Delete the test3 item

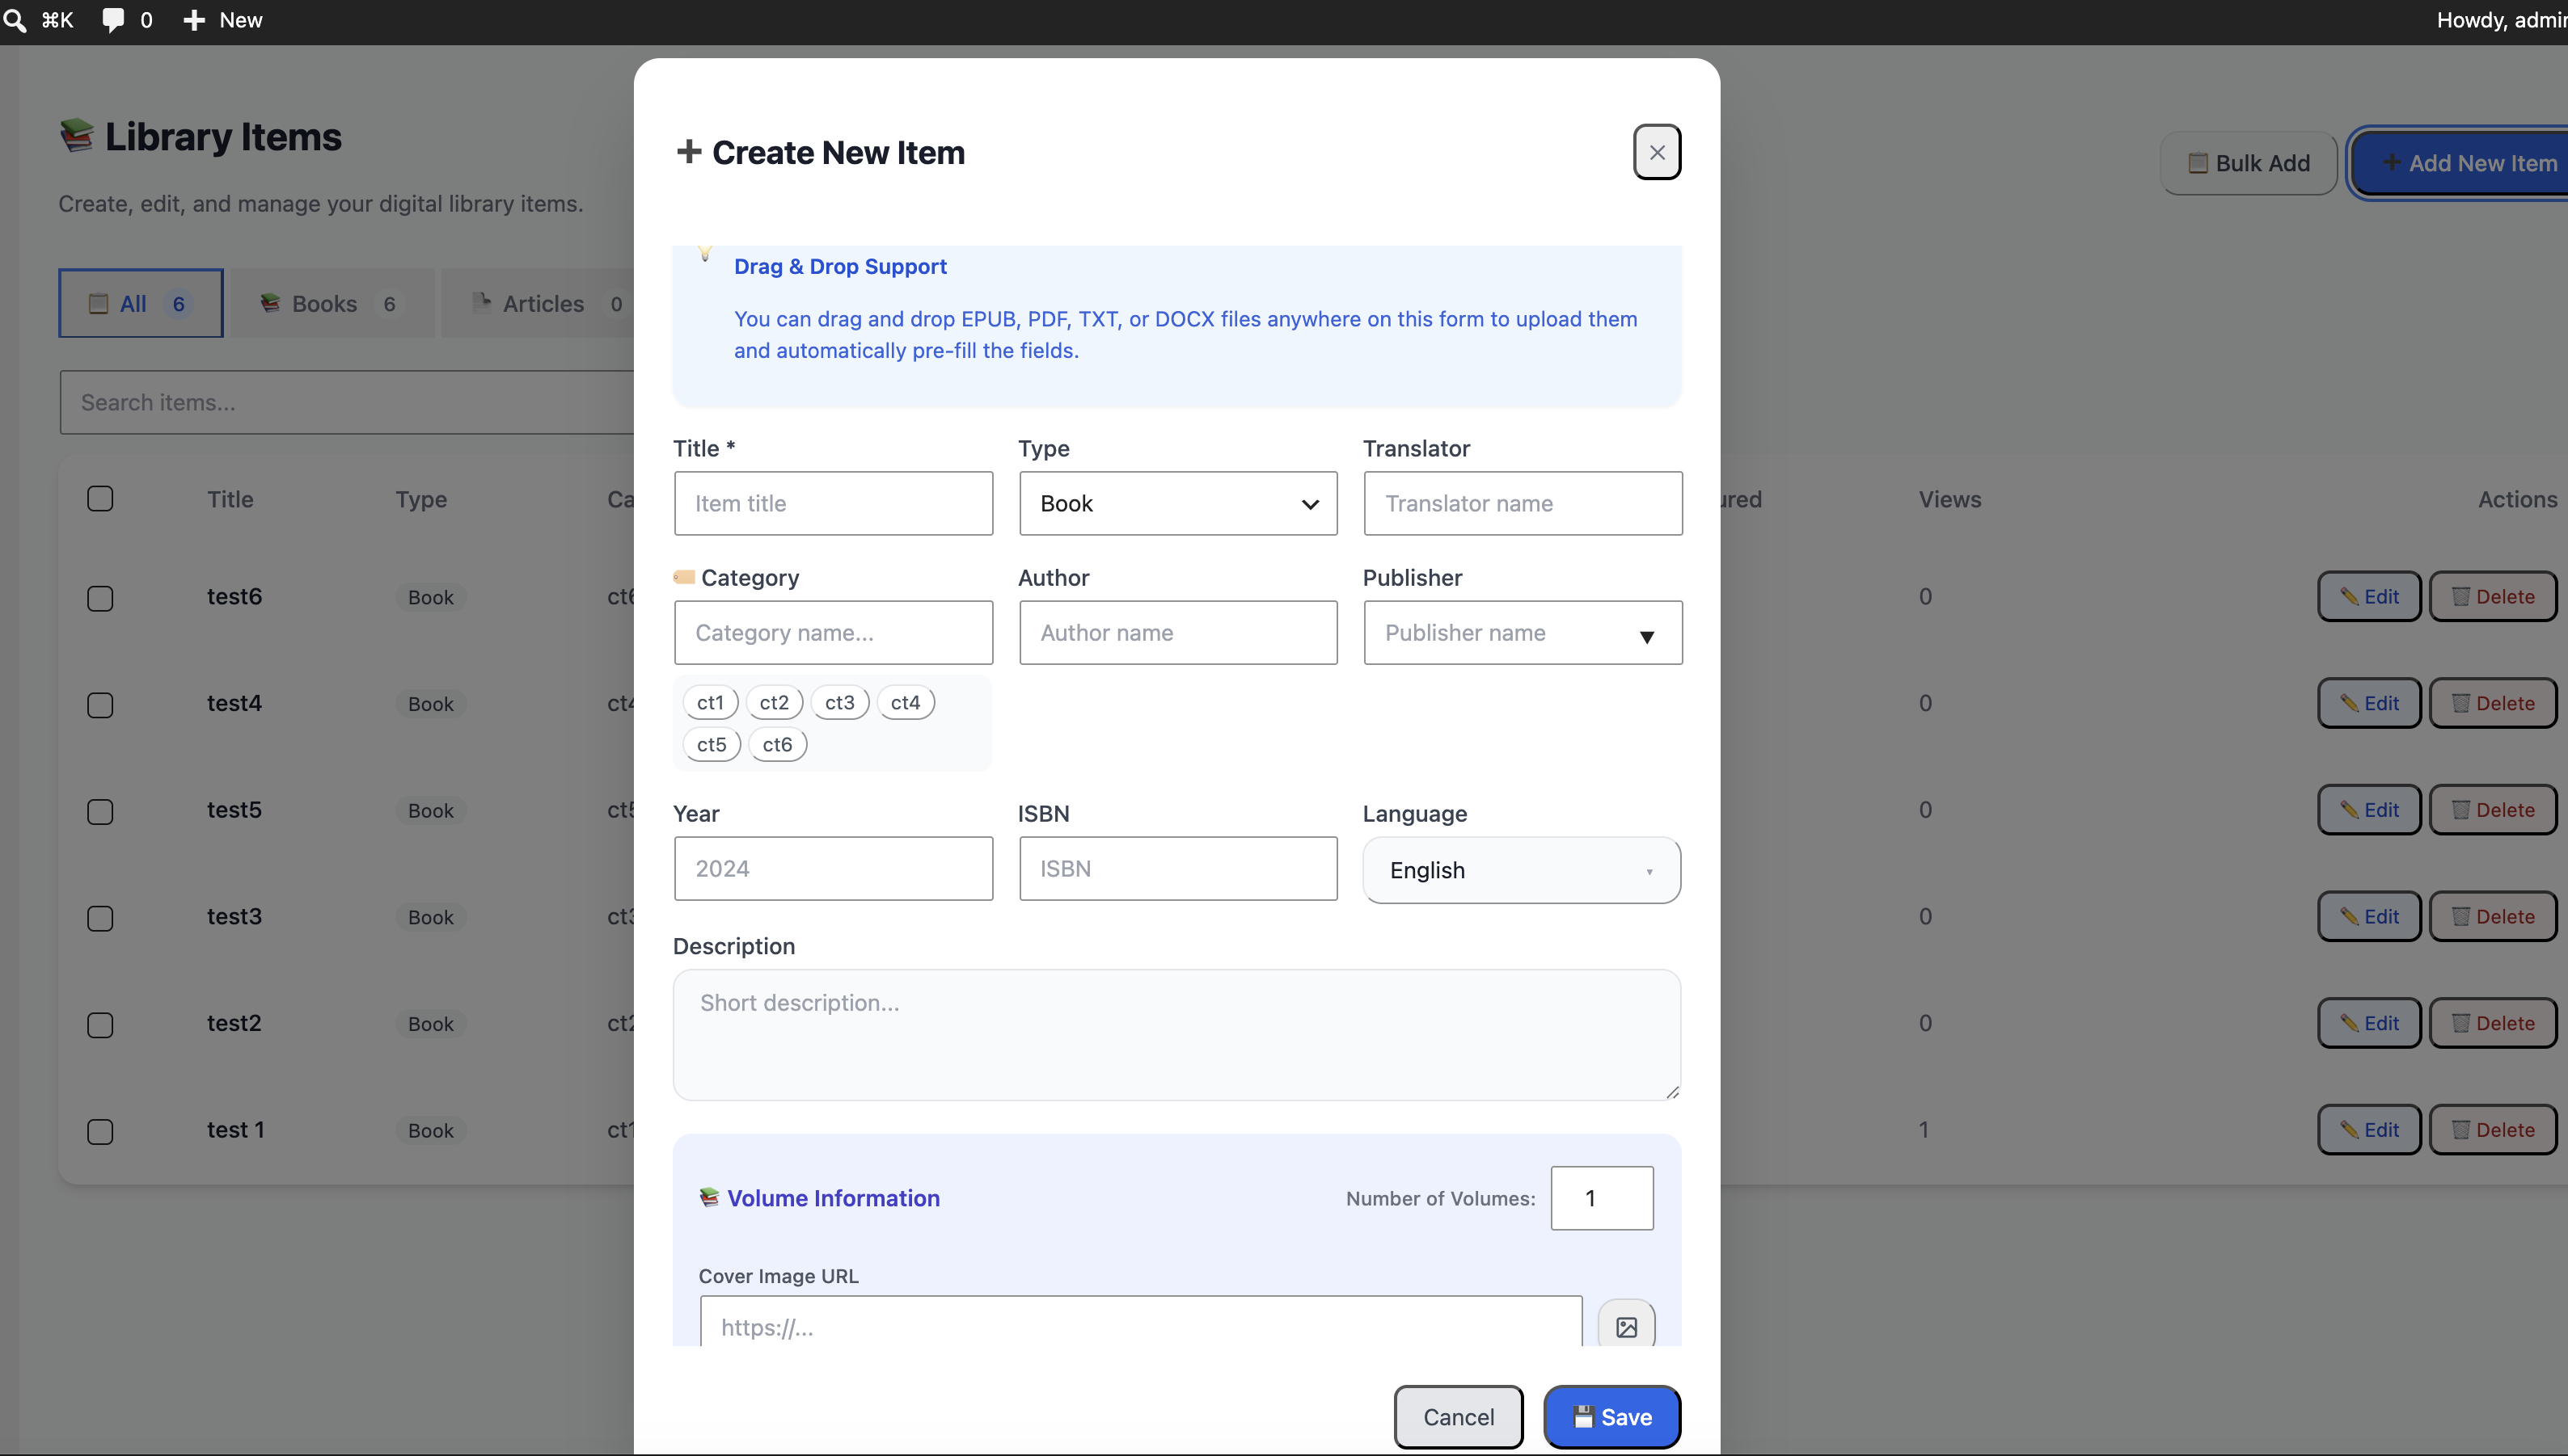click(2493, 916)
